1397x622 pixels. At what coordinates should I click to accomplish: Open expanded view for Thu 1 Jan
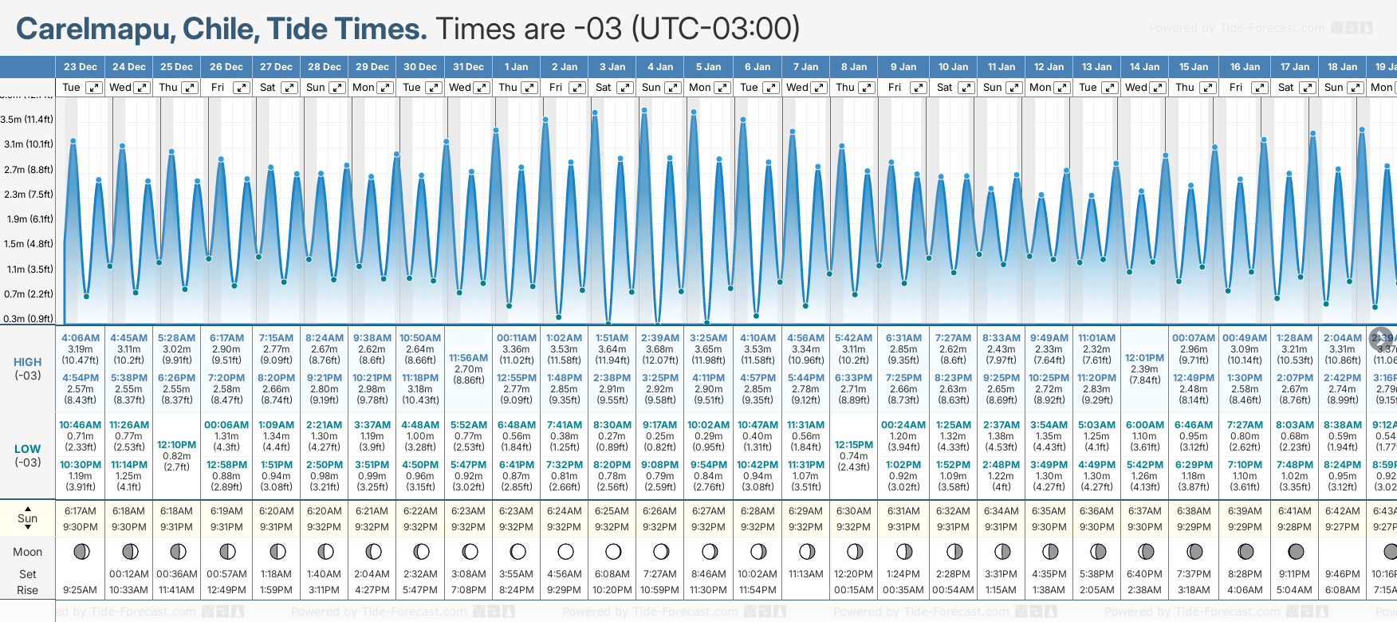pyautogui.click(x=530, y=88)
